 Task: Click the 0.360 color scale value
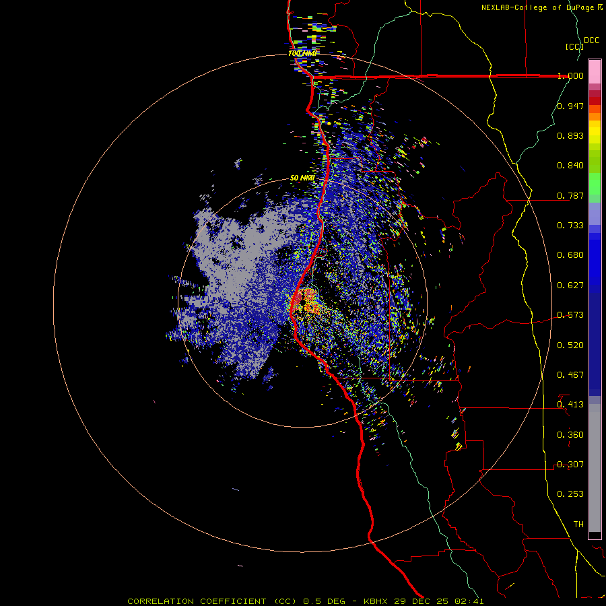pos(570,435)
